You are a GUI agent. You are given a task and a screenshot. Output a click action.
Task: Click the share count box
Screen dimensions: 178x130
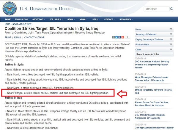tap(127, 37)
